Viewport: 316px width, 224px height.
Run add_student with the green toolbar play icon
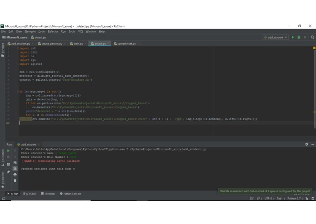[x=293, y=37]
